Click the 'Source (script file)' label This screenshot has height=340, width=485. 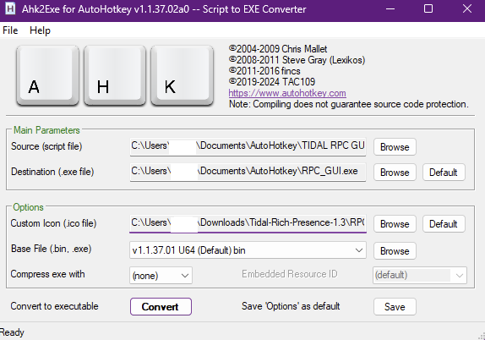click(46, 146)
